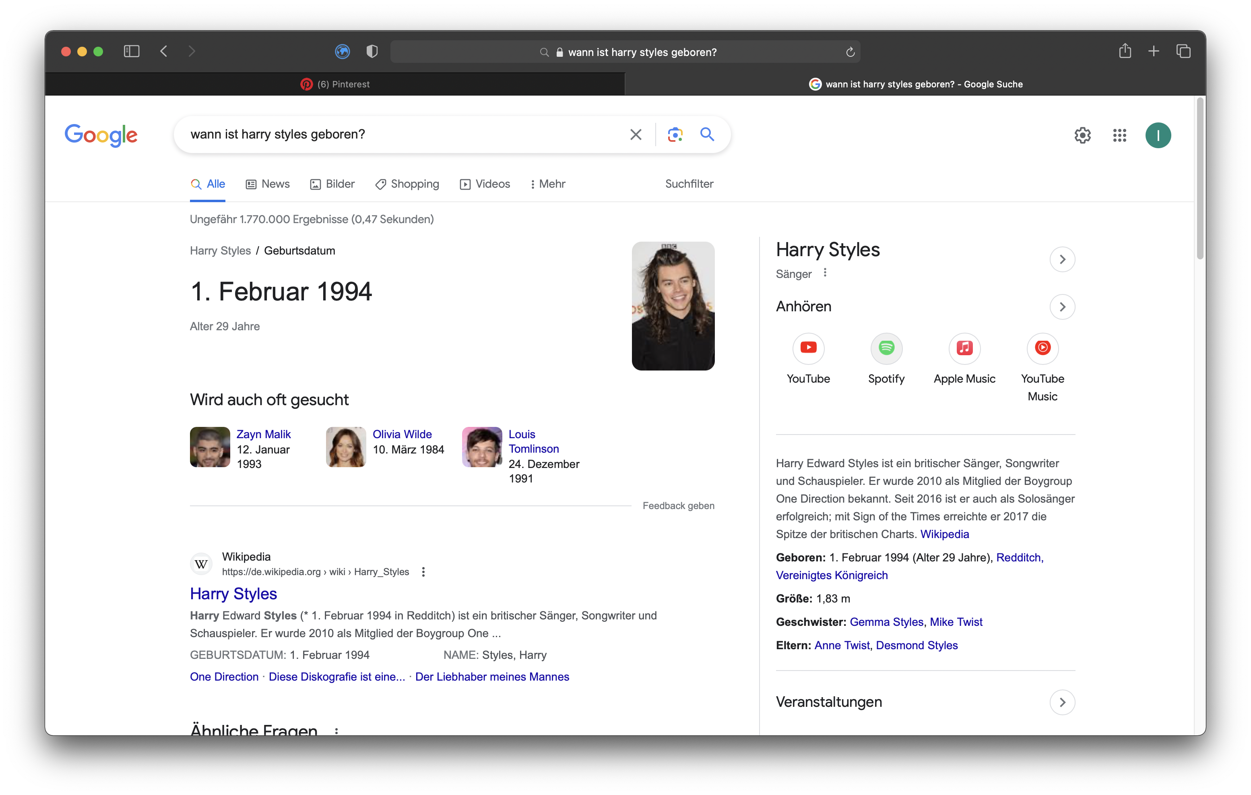The height and width of the screenshot is (795, 1251).
Task: Expand the Anhören section arrow
Action: point(1062,307)
